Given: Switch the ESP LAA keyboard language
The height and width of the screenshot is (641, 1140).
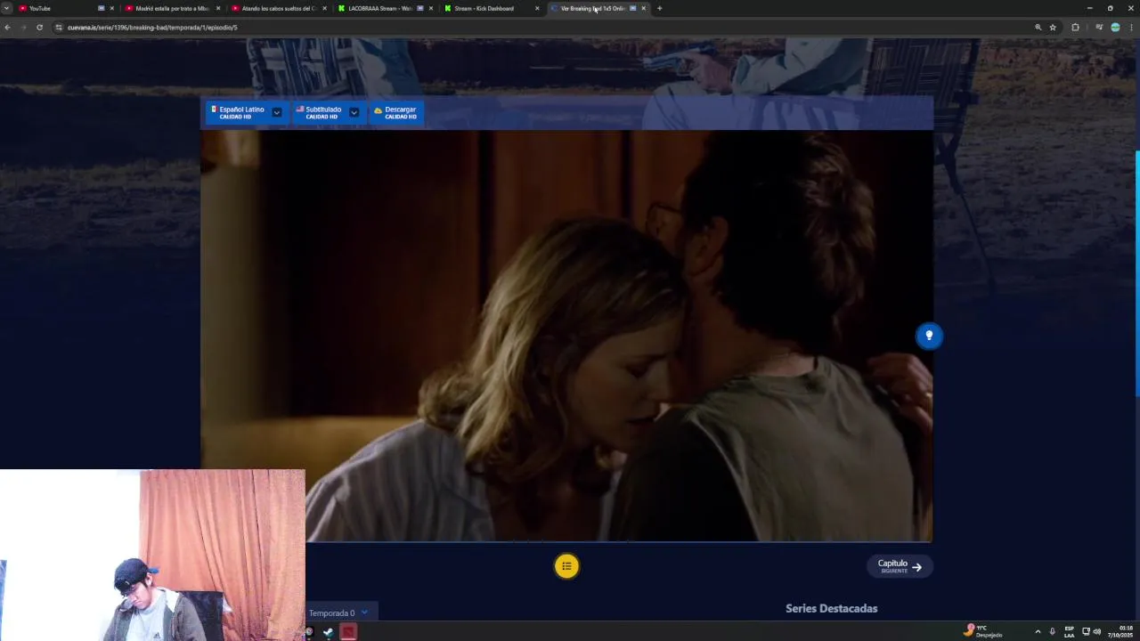Looking at the screenshot, I should (1069, 631).
